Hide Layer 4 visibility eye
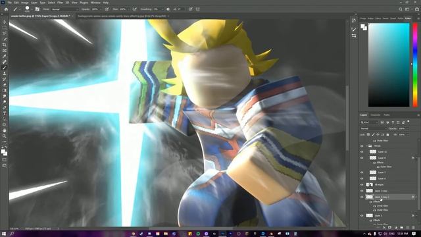The image size is (421, 237). click(x=362, y=178)
